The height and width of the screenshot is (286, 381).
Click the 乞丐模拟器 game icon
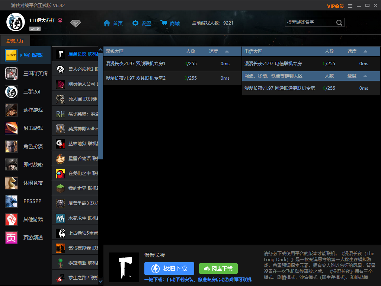point(60,248)
